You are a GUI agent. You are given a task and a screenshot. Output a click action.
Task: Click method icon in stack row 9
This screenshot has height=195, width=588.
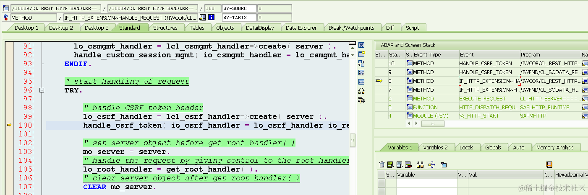[x=409, y=72]
